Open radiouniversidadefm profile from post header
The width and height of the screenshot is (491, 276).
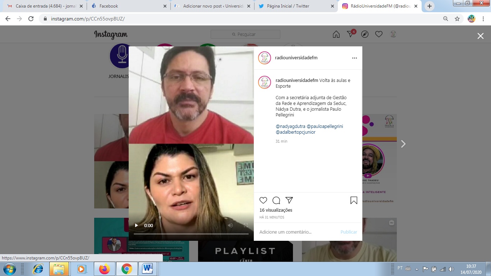(296, 58)
